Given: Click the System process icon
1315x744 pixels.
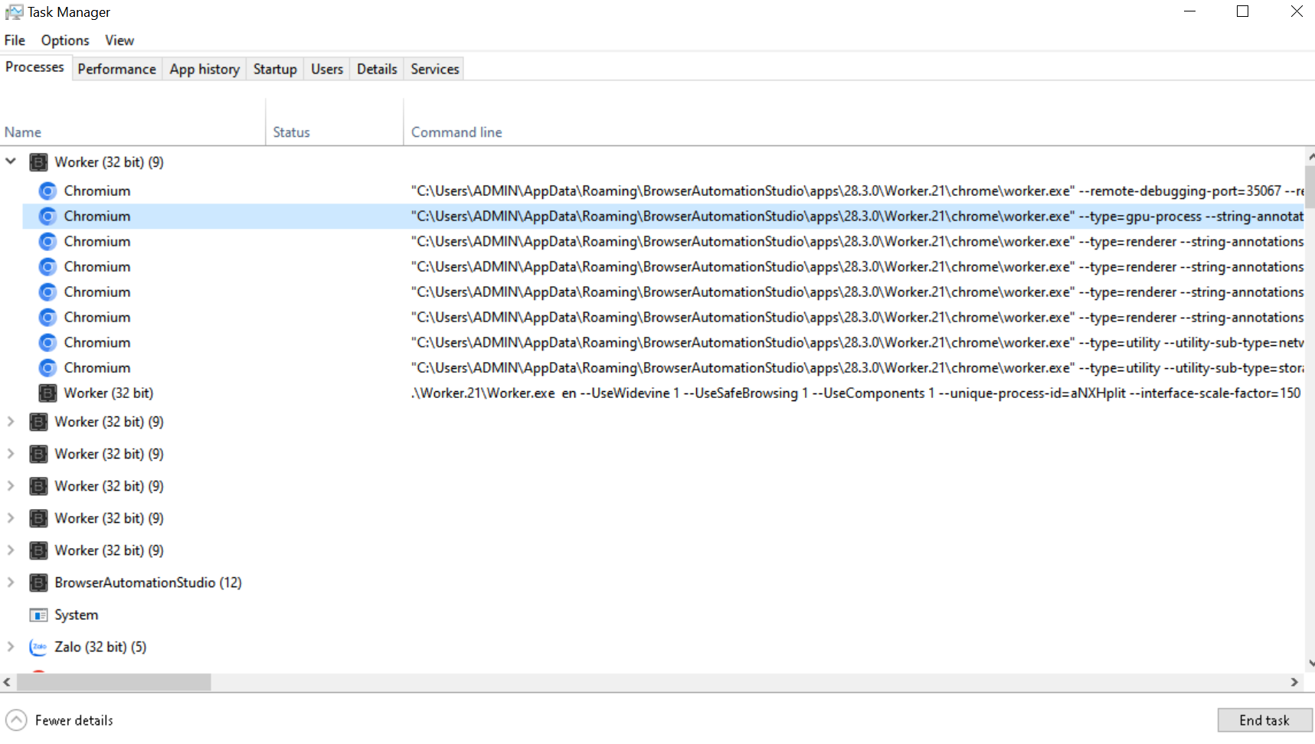Looking at the screenshot, I should point(38,615).
